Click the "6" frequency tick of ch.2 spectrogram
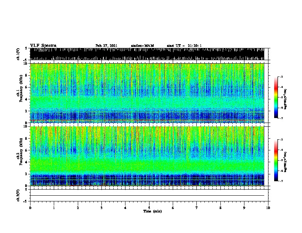 click(27, 150)
